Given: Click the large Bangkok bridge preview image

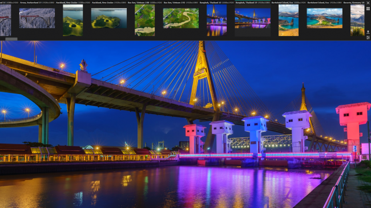Looking at the screenshot, I should (x=185, y=124).
